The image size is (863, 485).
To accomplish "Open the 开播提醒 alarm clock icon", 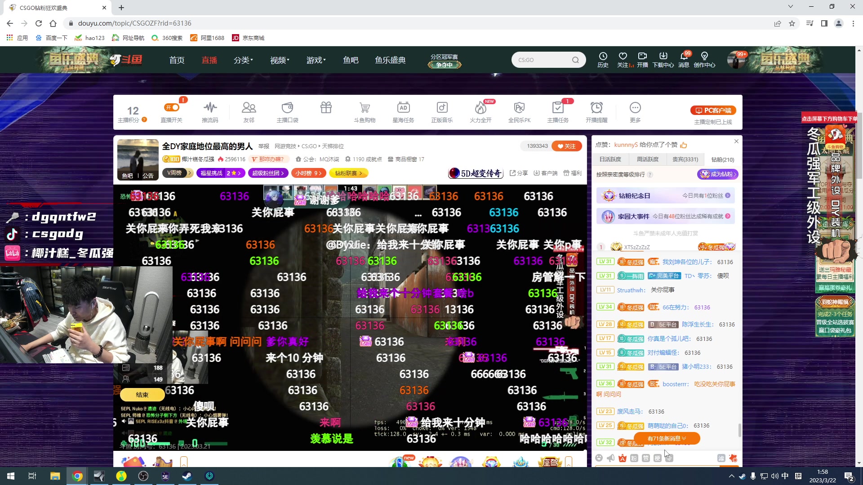I will tap(596, 112).
